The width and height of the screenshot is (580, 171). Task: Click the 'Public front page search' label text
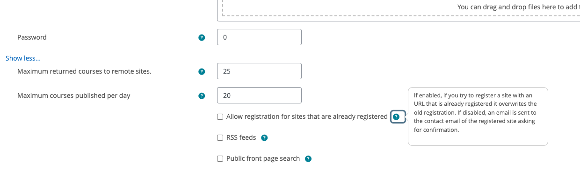click(263, 158)
